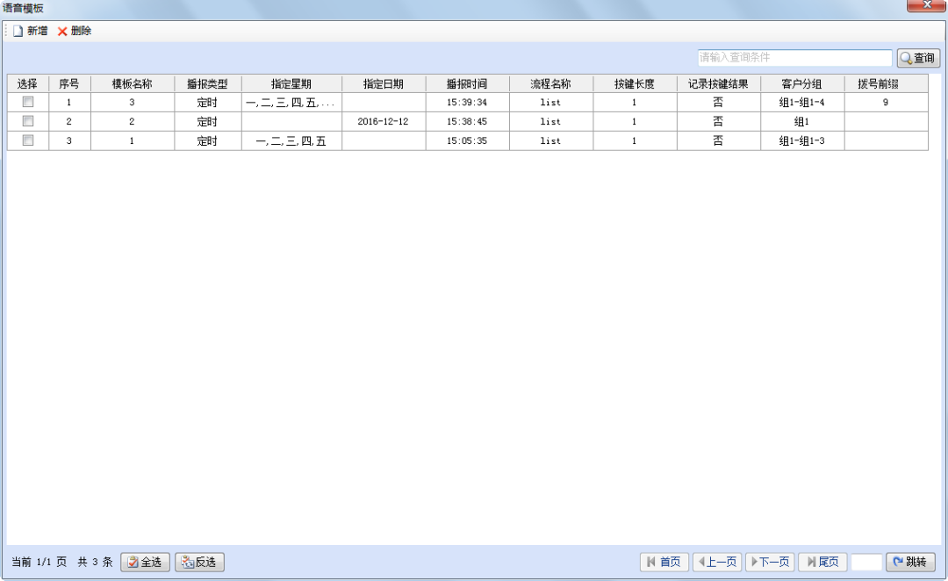Click the 模板名称 column header
948x581 pixels.
(132, 84)
